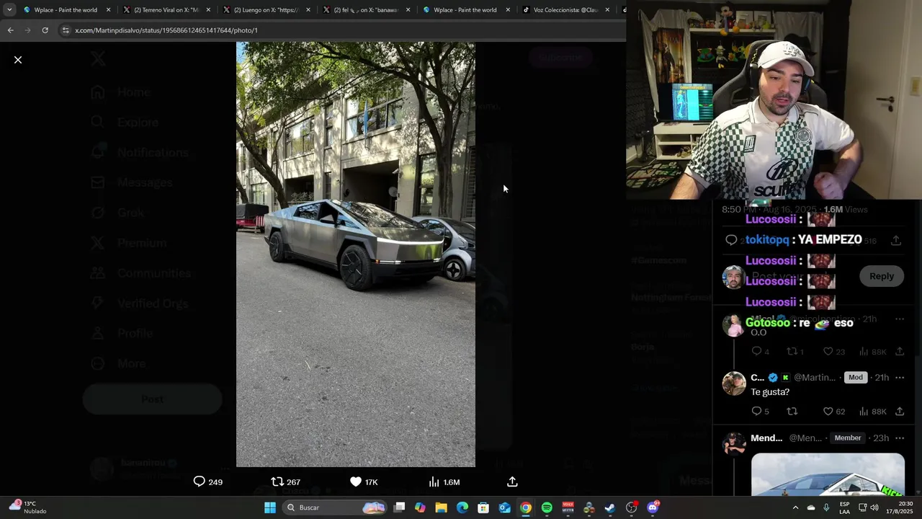922x519 pixels.
Task: Open comments on the reply with 4 comments
Action: 756,352
